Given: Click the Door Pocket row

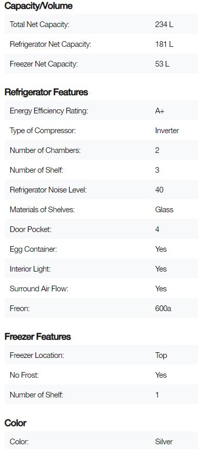Looking at the screenshot, I should pyautogui.click(x=101, y=229).
